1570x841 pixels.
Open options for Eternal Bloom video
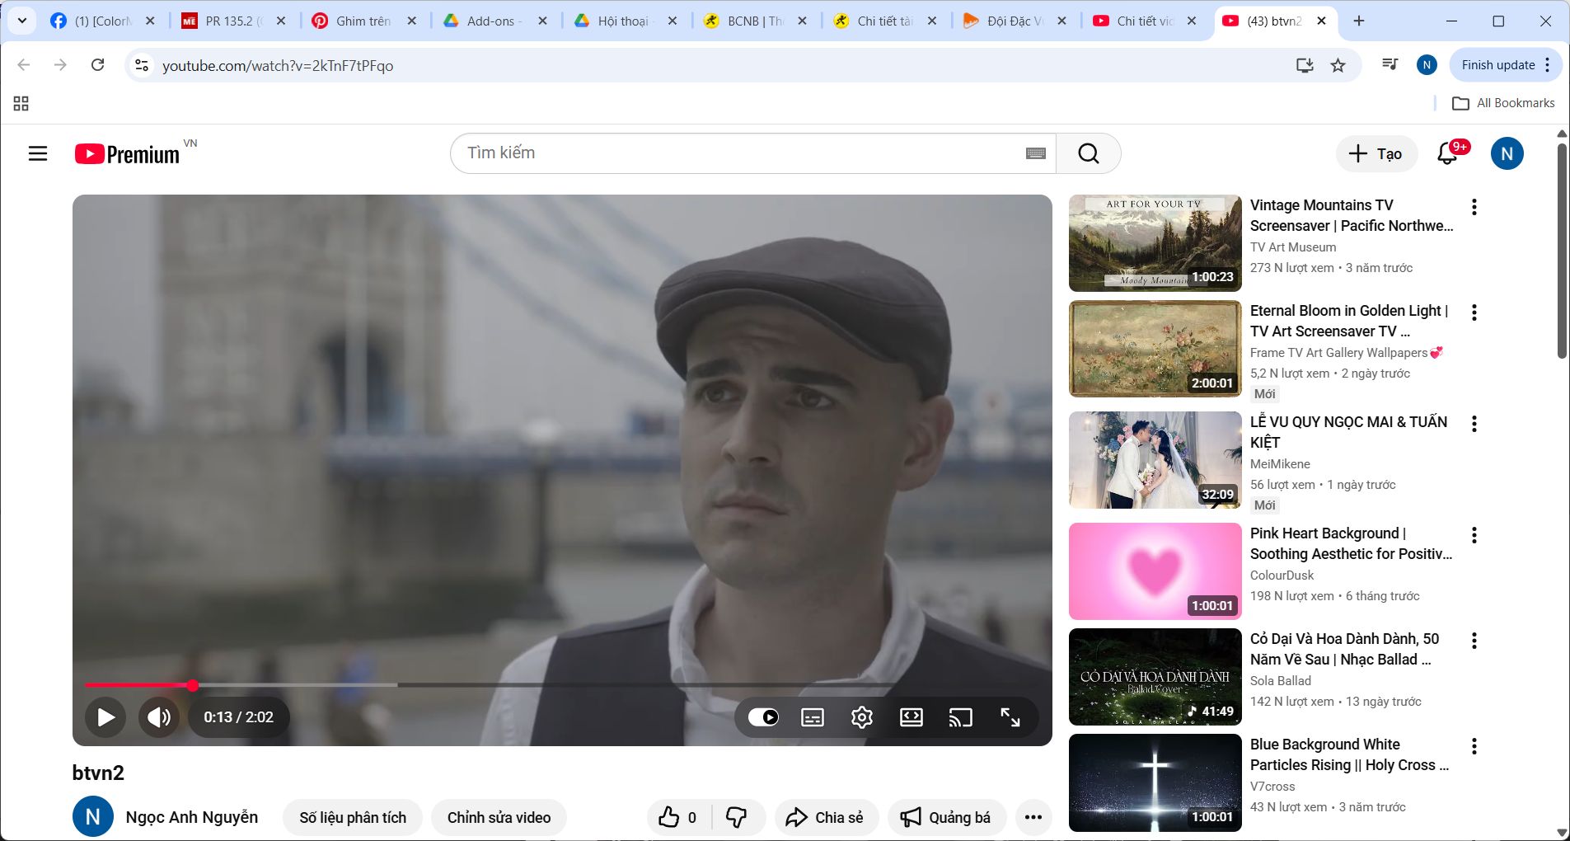1474,312
